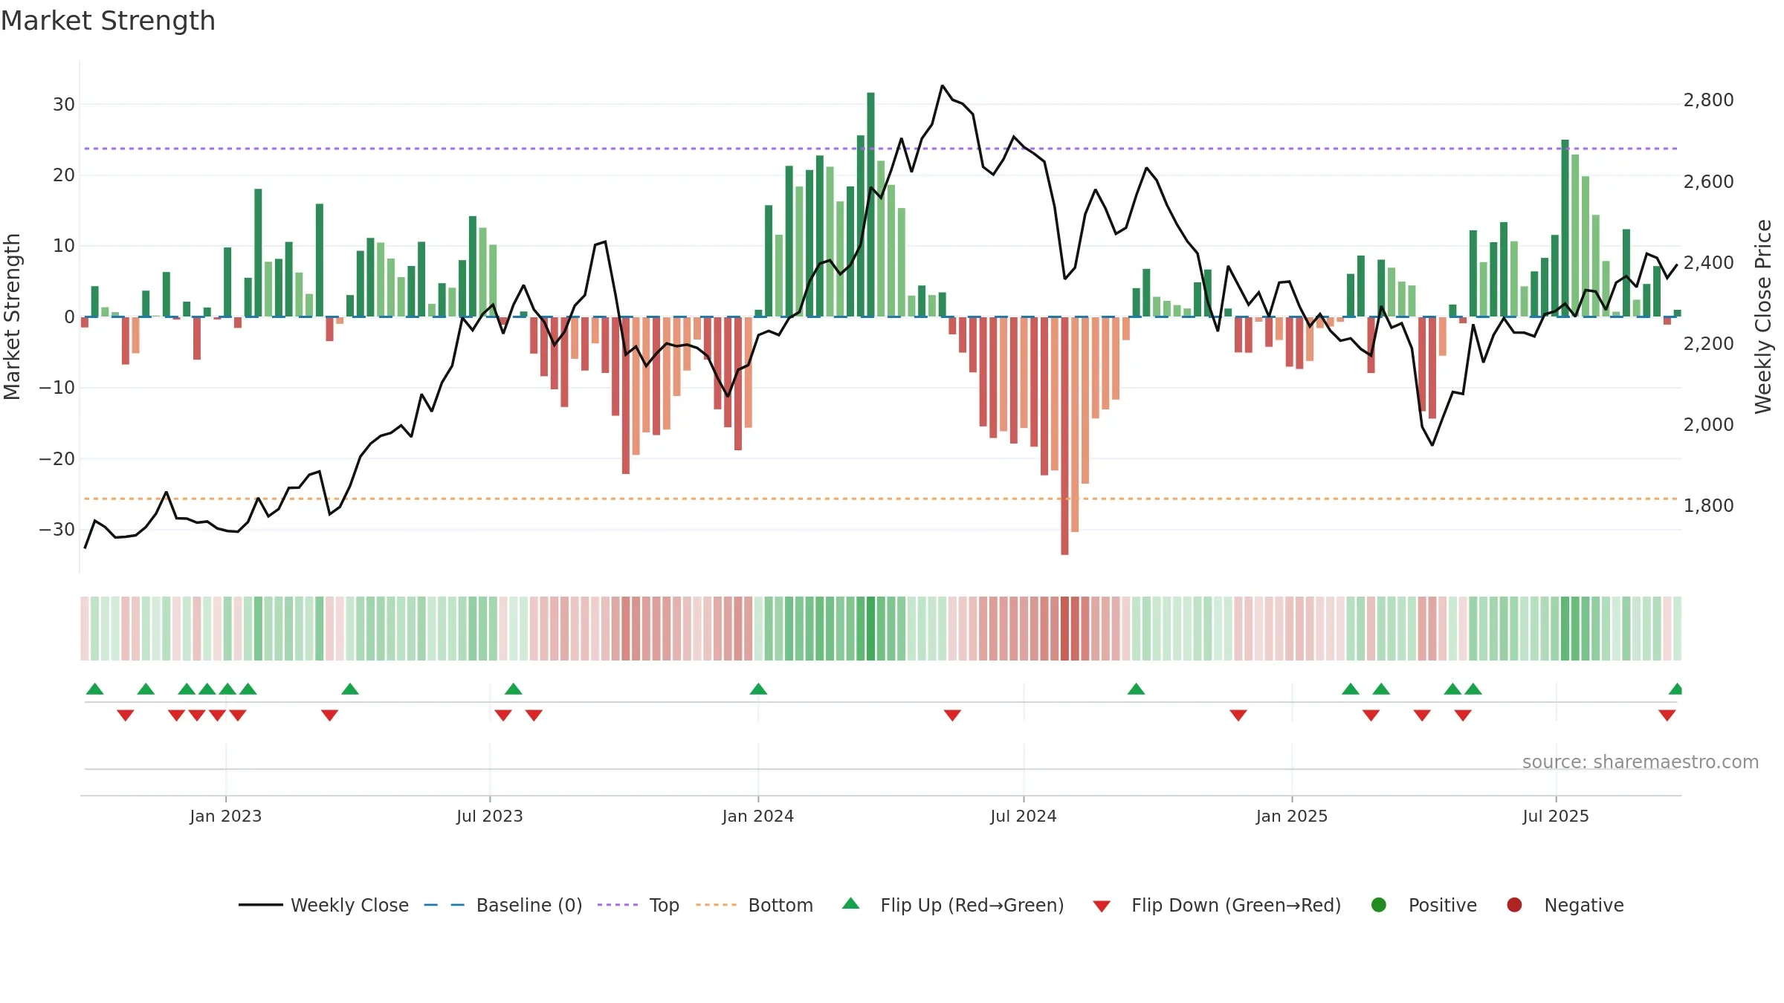This screenshot has width=1784, height=1003.
Task: Toggle the Negative legend entry
Action: point(1565,905)
